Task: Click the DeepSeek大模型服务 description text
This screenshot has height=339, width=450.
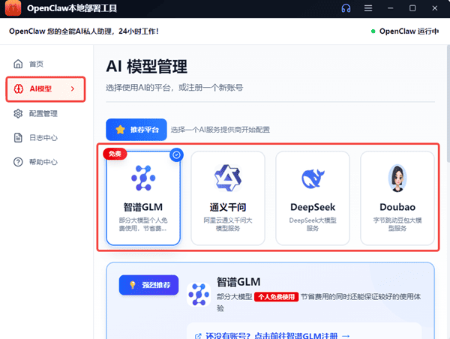Action: [313, 224]
